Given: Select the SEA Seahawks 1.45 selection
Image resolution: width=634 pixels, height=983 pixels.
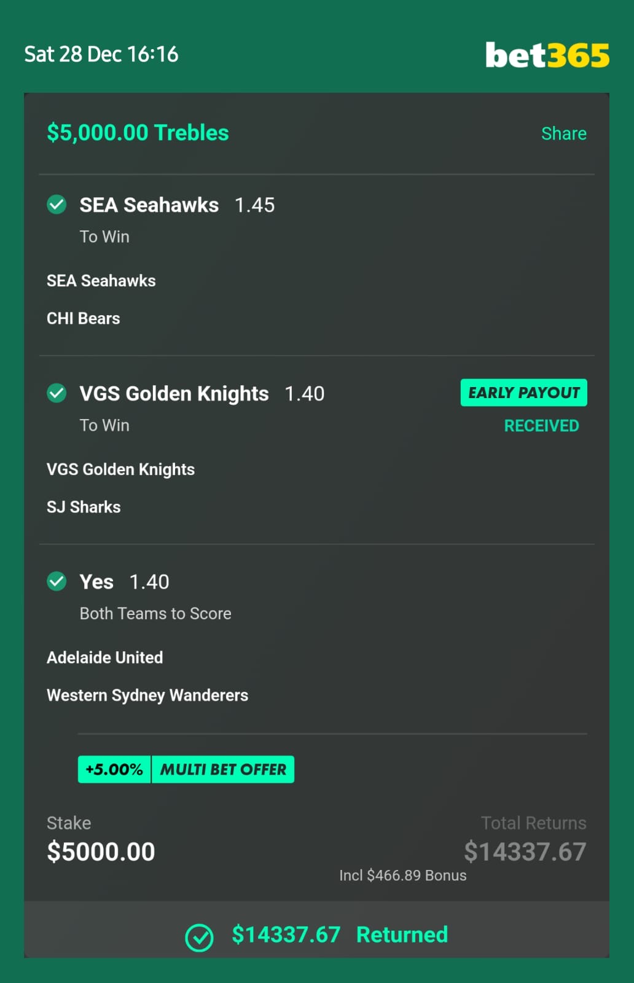Looking at the screenshot, I should click(177, 205).
